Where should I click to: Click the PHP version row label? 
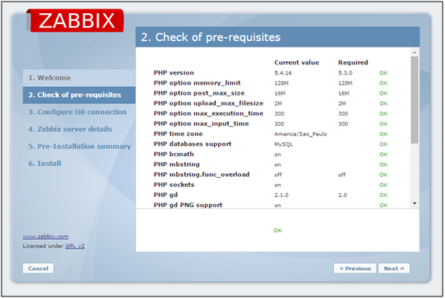coord(174,73)
